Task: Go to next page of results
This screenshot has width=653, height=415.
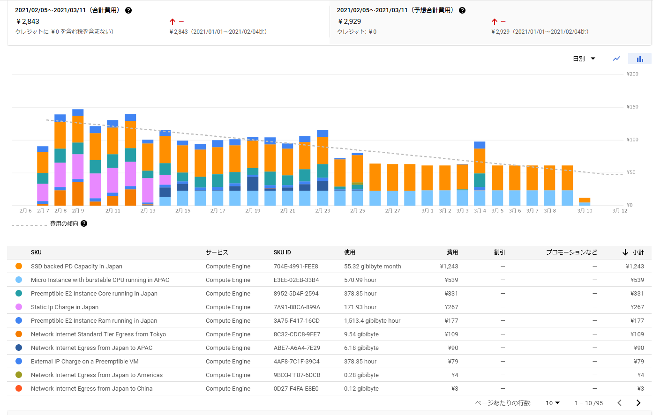Action: coord(638,403)
